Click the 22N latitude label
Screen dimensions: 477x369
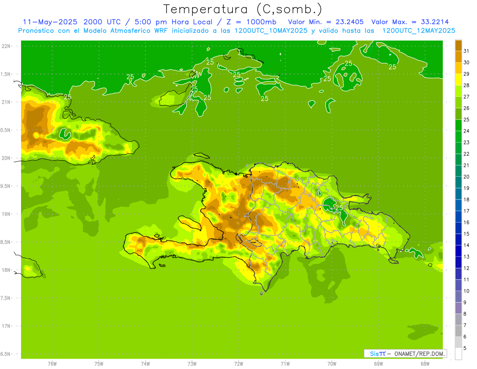coord(7,46)
